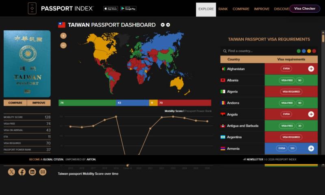Select Antigua and Barbuda country row
This screenshot has width=325, height=195.
pos(269,126)
